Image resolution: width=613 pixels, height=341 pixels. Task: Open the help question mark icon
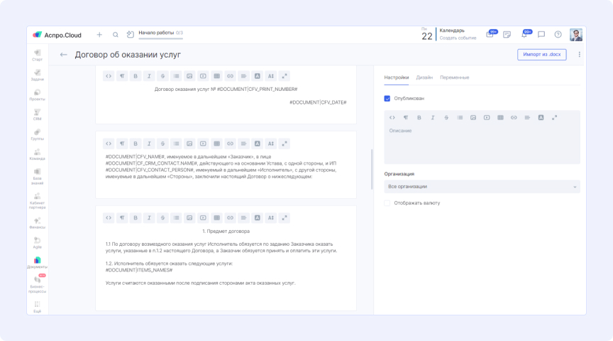(x=558, y=34)
